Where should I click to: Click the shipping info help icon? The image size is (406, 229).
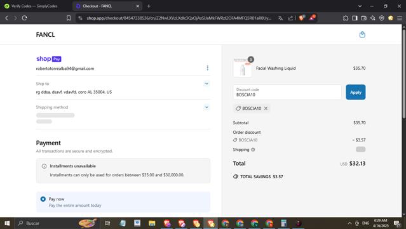pyautogui.click(x=253, y=150)
